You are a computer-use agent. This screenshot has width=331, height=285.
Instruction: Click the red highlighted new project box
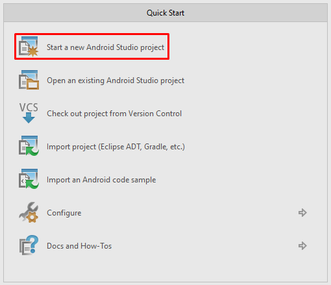tap(92, 46)
